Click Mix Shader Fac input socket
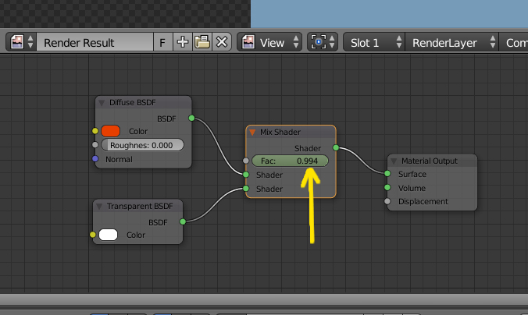Viewport: 528px width, 315px height. click(246, 161)
